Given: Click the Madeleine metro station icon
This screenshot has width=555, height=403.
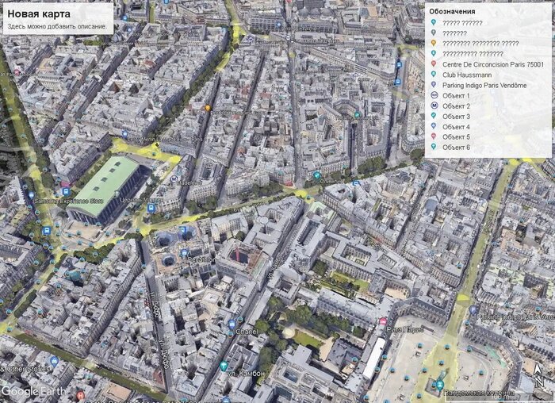Looking at the screenshot, I should coord(174,178).
